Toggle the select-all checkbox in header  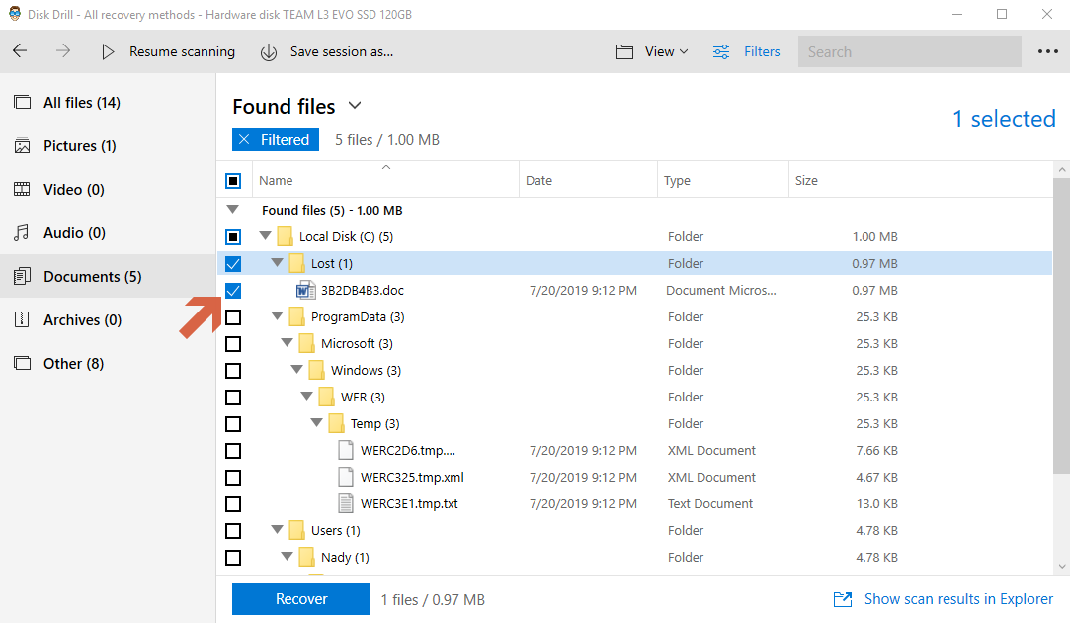[233, 180]
